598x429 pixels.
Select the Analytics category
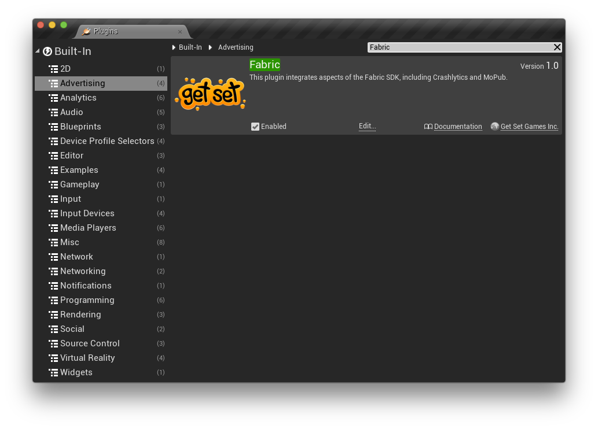(101, 98)
